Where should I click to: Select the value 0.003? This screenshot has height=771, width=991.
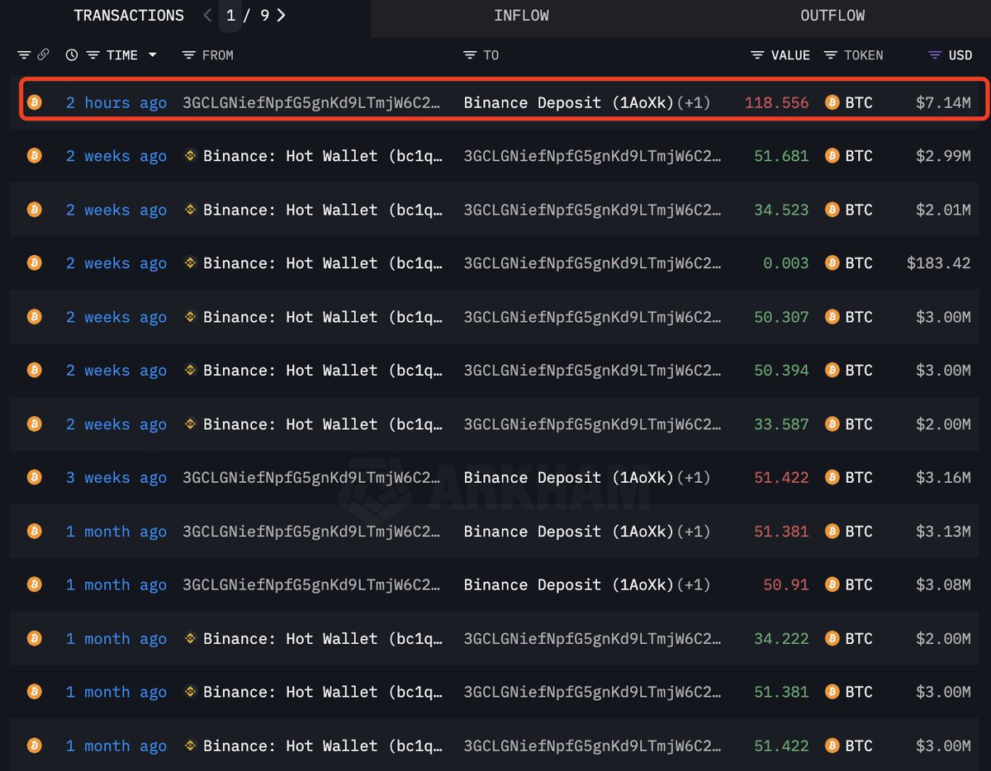click(x=786, y=263)
